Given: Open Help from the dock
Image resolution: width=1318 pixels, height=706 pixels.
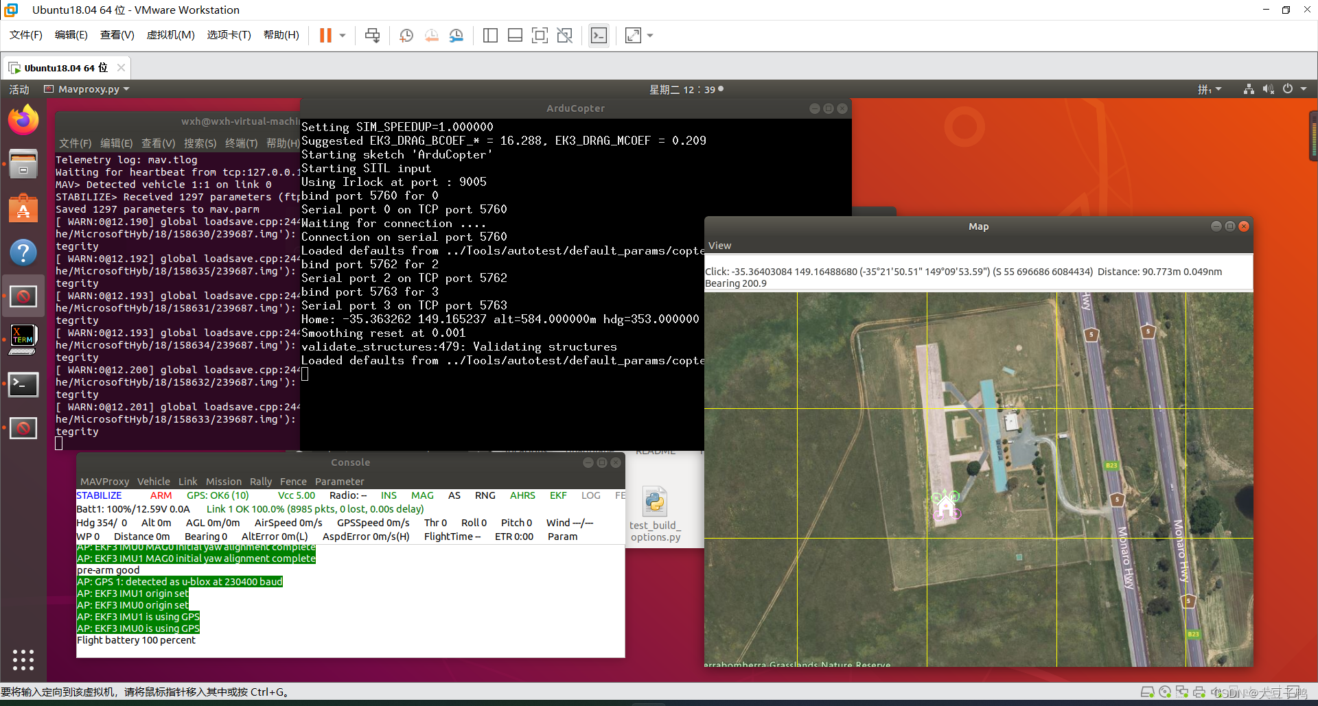Looking at the screenshot, I should (23, 252).
